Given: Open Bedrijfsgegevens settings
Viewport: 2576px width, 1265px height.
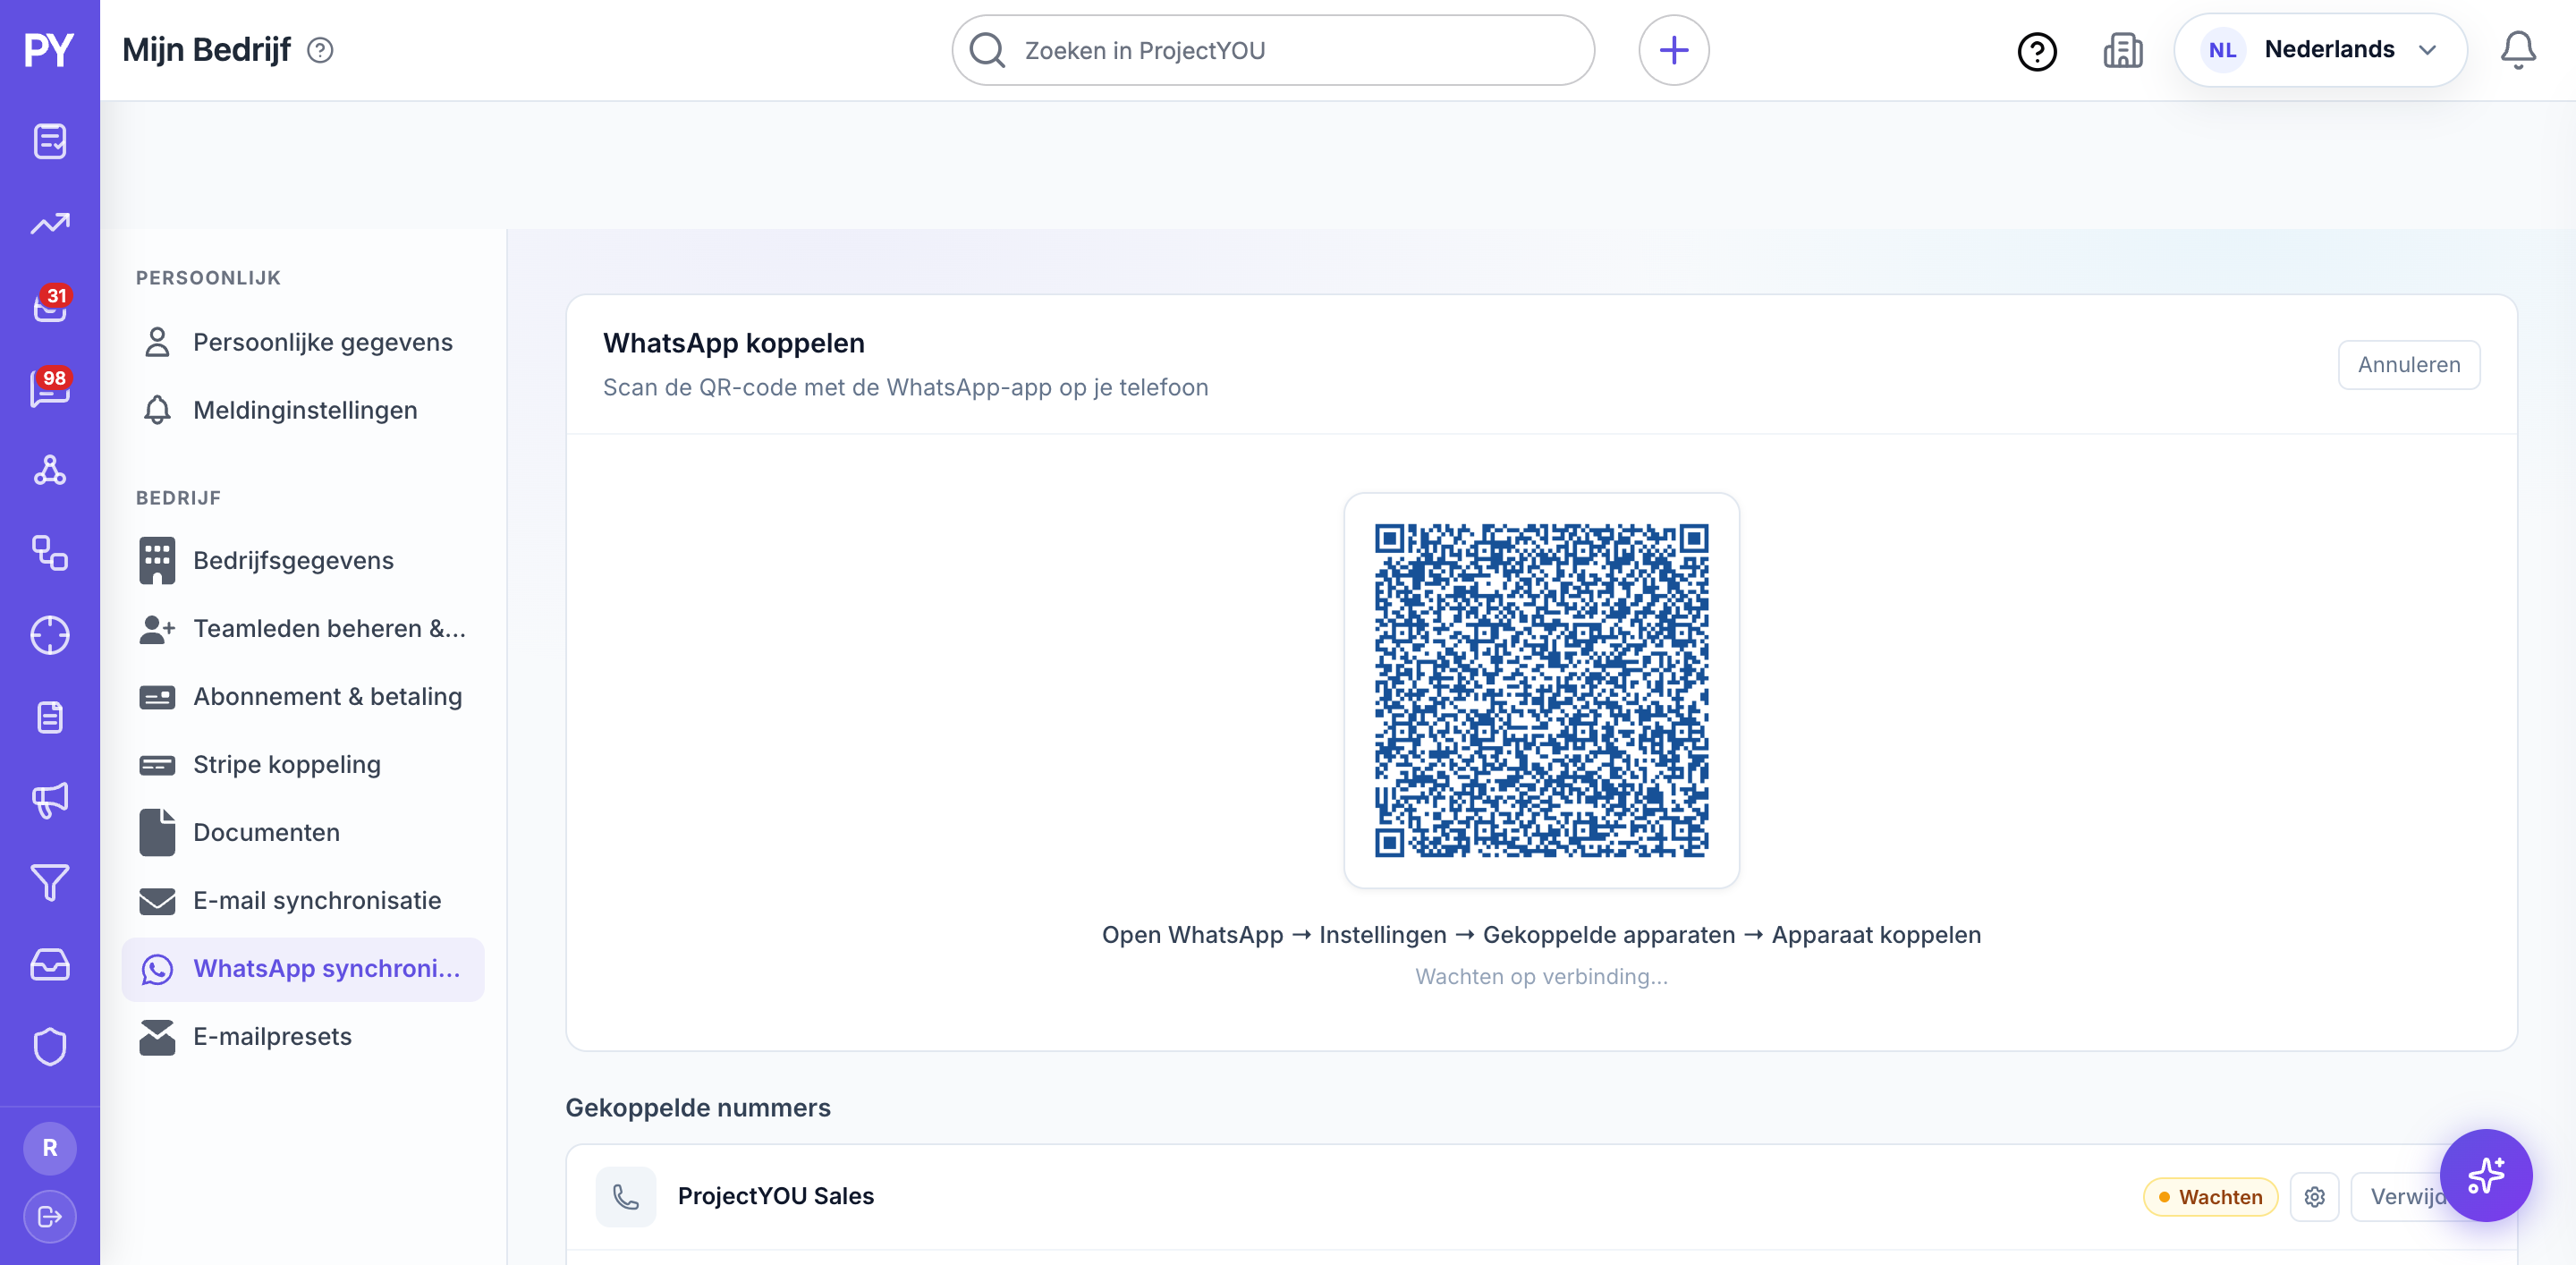Looking at the screenshot, I should 303,560.
